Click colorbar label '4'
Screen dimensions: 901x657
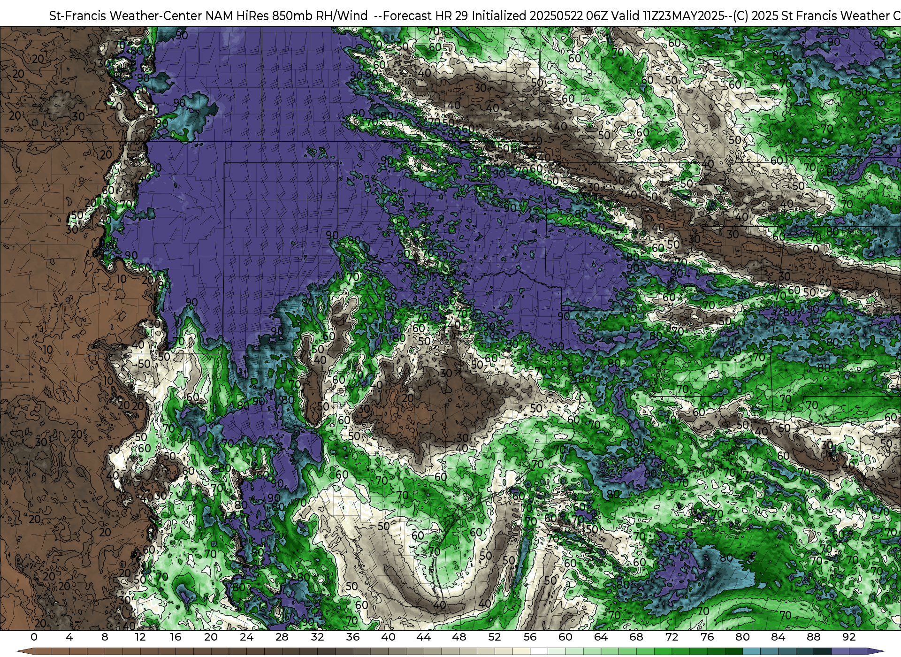[x=69, y=637]
